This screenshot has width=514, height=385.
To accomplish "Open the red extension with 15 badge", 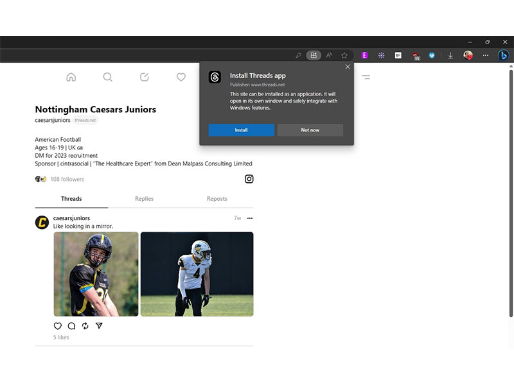I will 416,56.
